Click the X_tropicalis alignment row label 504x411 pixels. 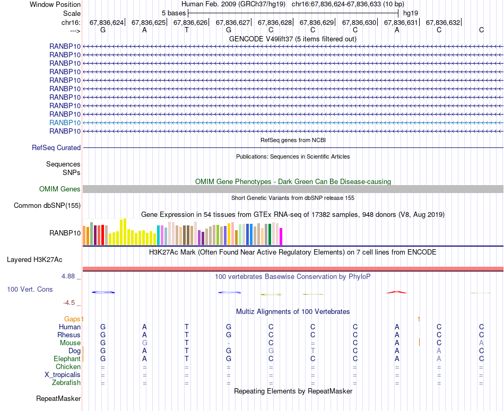(x=63, y=375)
